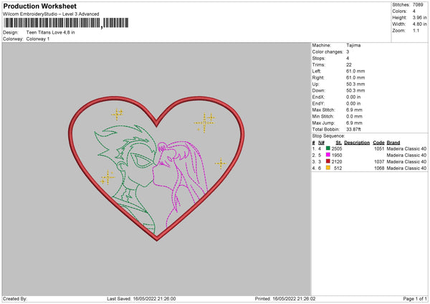Image resolution: width=430 pixels, height=304 pixels.
Task: Click the green thread color swatch
Action: pos(328,148)
